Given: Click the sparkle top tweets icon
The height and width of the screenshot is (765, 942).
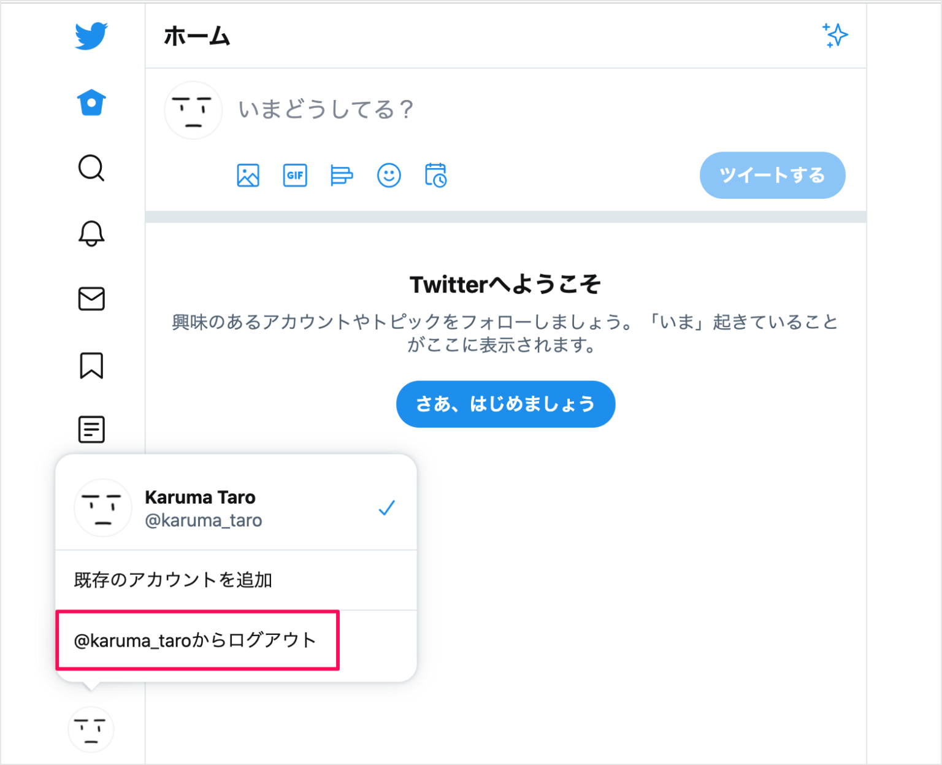Looking at the screenshot, I should [835, 36].
